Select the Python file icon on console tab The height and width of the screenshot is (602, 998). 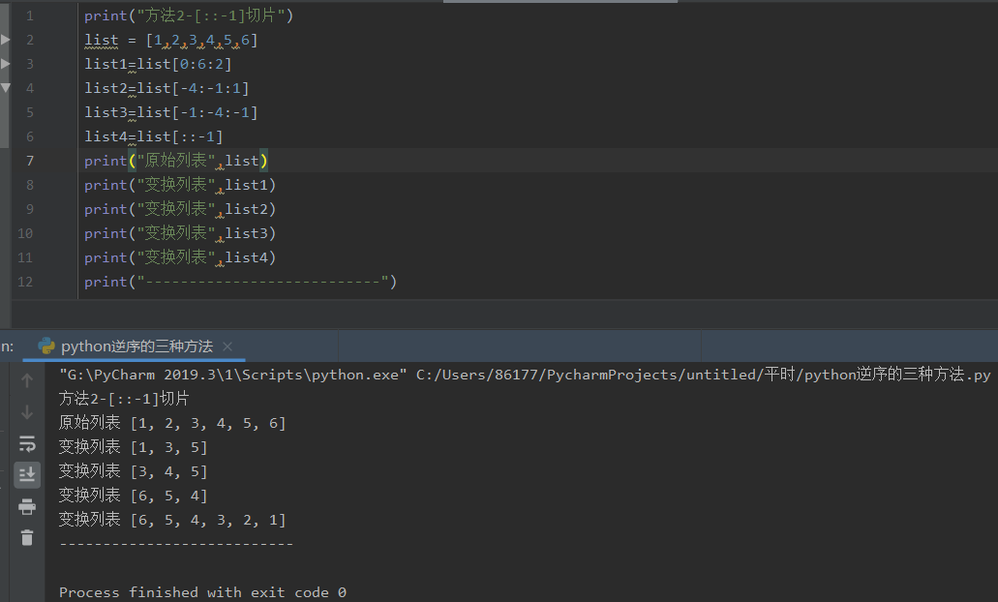(45, 346)
